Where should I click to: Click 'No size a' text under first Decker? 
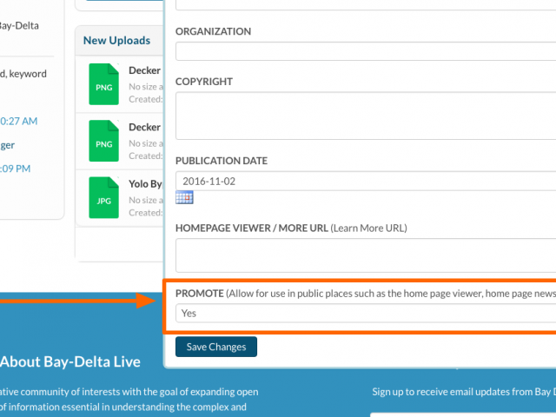(146, 87)
